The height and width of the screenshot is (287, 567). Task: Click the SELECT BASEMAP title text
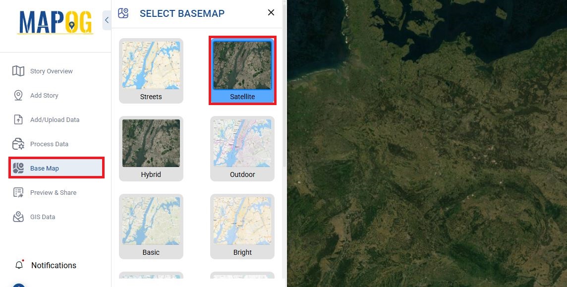[182, 13]
